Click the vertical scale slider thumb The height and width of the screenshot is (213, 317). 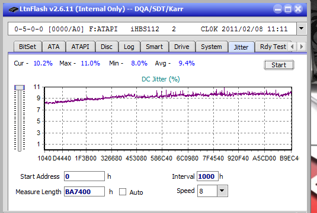pyautogui.click(x=20, y=87)
